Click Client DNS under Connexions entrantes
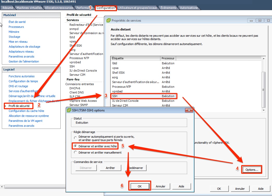Image resolution: width=272 pixels, height=196 pixels. tap(77, 92)
